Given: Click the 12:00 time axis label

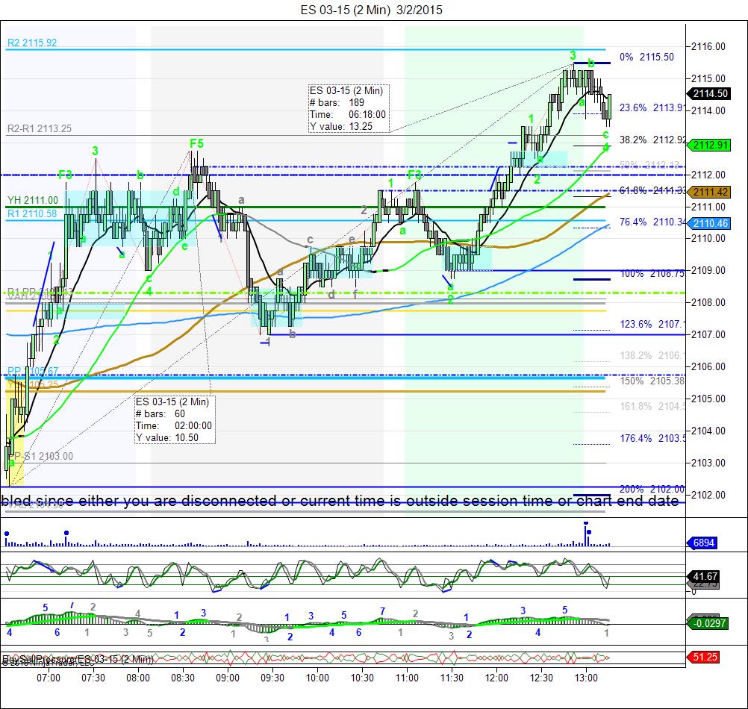Looking at the screenshot, I should 496,678.
